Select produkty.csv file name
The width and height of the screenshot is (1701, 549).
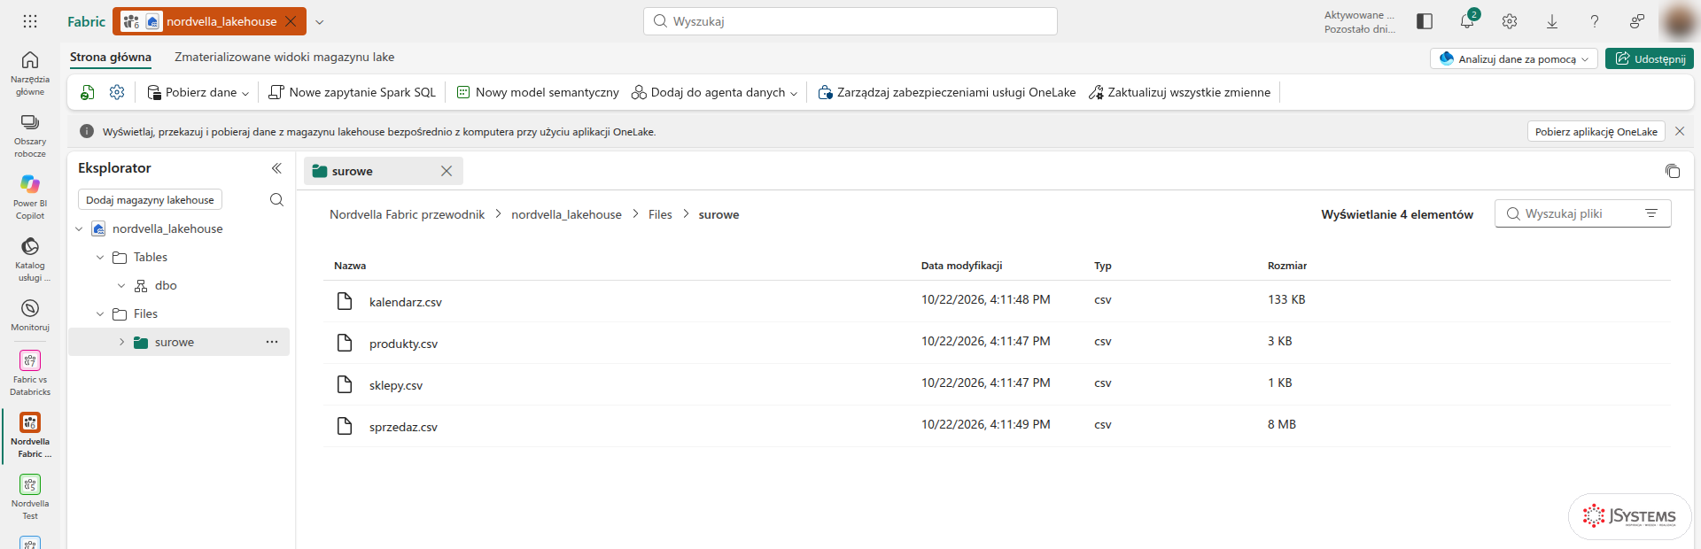click(403, 344)
